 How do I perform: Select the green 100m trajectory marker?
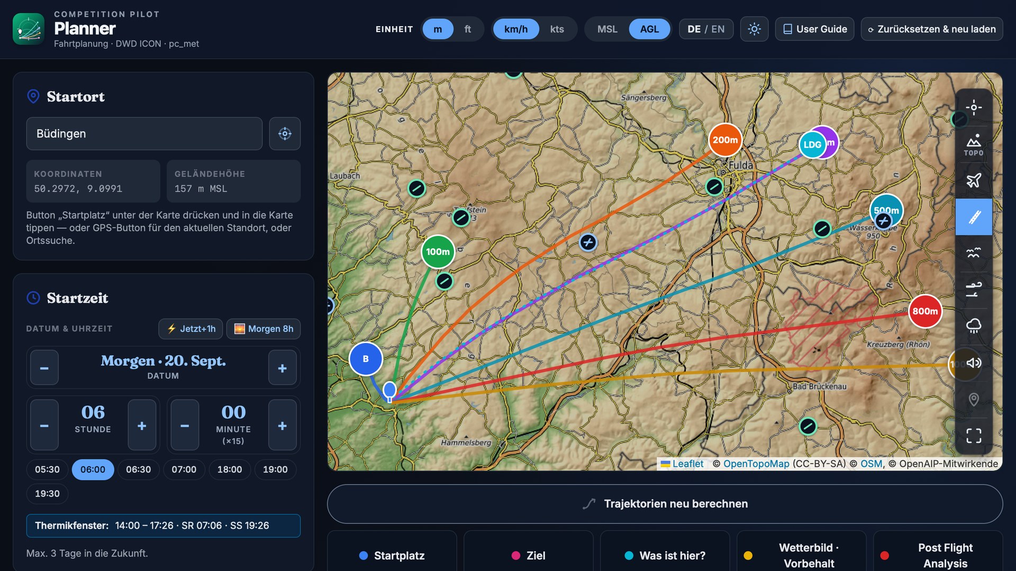438,252
